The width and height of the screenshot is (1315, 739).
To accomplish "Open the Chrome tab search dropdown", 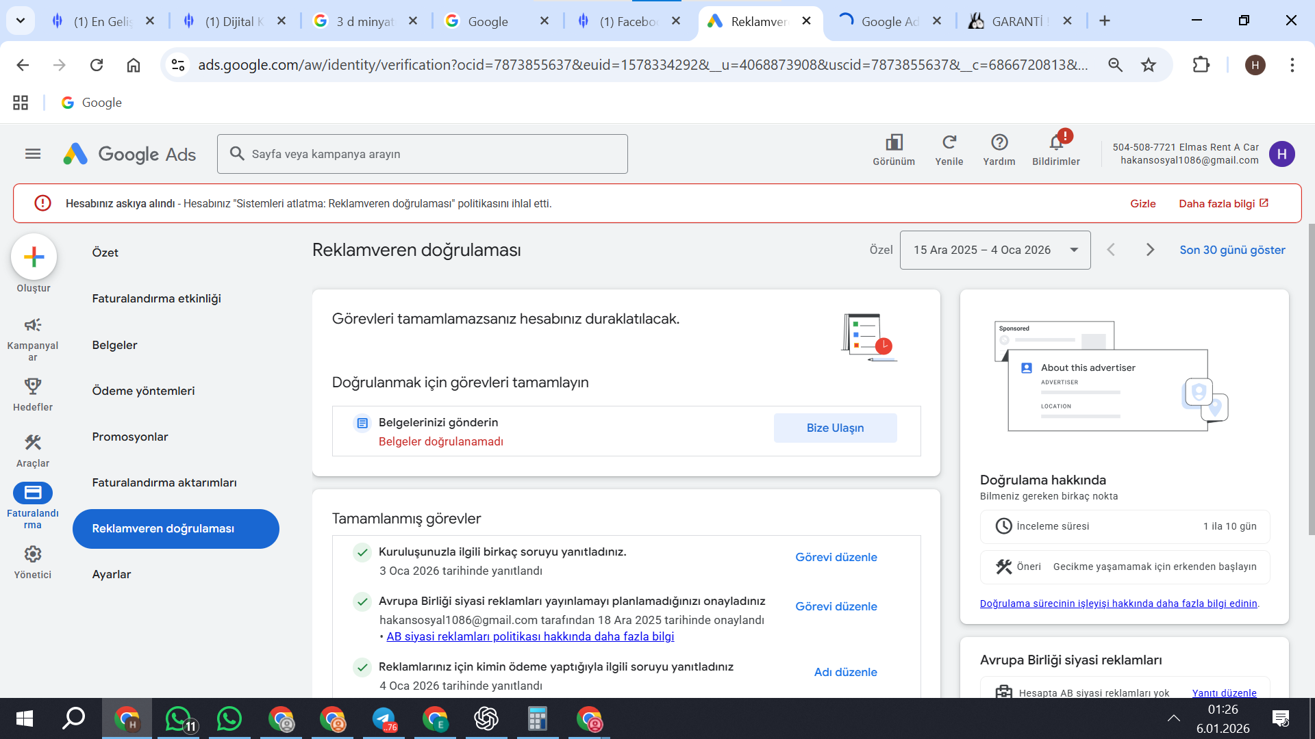I will [x=21, y=21].
